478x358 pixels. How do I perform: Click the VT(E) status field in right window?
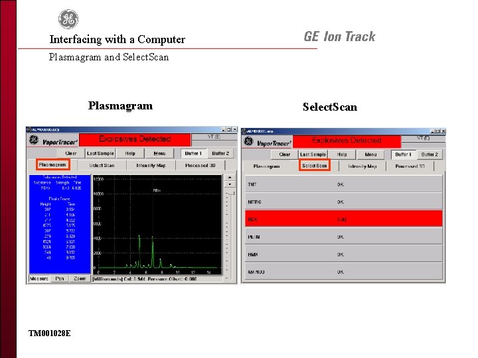[x=424, y=138]
